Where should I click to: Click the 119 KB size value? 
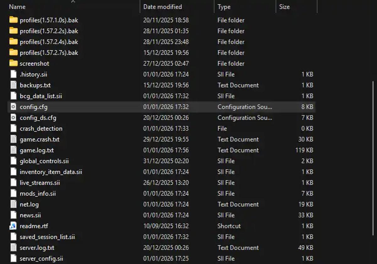(304, 150)
